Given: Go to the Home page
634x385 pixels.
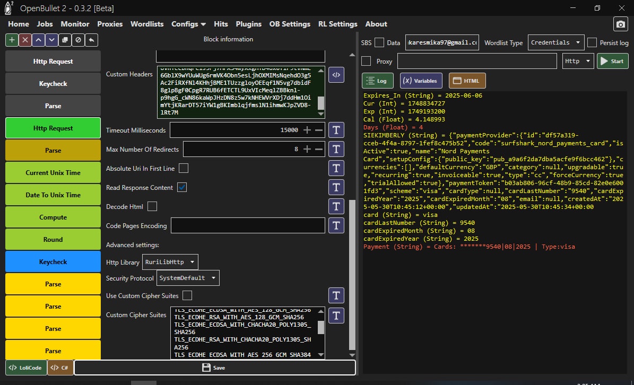Looking at the screenshot, I should [x=19, y=24].
